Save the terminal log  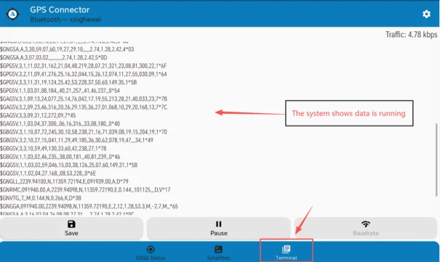(71, 228)
